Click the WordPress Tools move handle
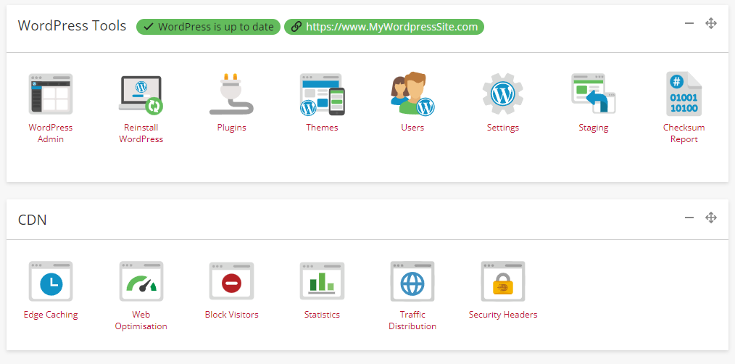This screenshot has width=735, height=364. 711,23
